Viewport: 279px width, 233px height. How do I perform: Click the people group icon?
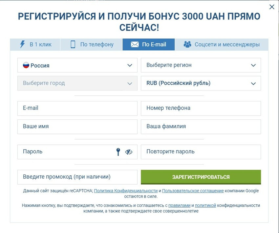[187, 44]
